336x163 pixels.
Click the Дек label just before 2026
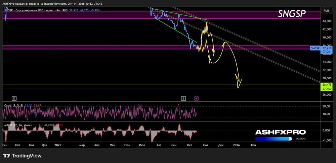[221, 145]
